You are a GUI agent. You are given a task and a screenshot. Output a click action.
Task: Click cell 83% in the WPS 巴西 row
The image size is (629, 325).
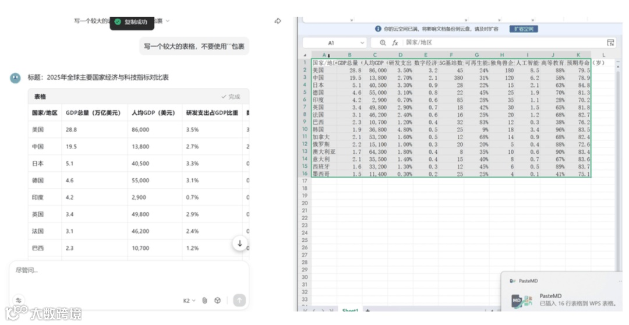[x=476, y=122]
